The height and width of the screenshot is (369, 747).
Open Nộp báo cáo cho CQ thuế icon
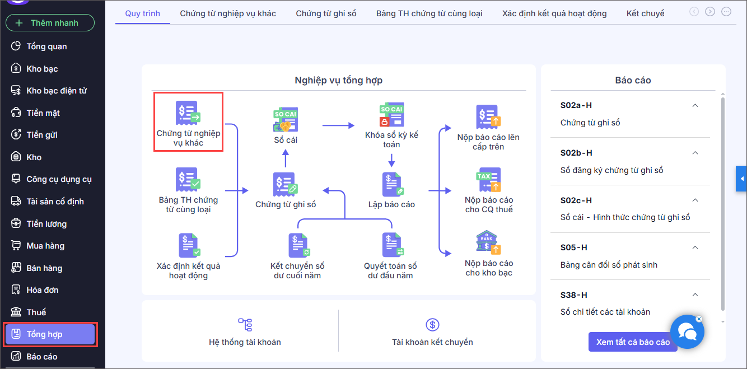488,180
